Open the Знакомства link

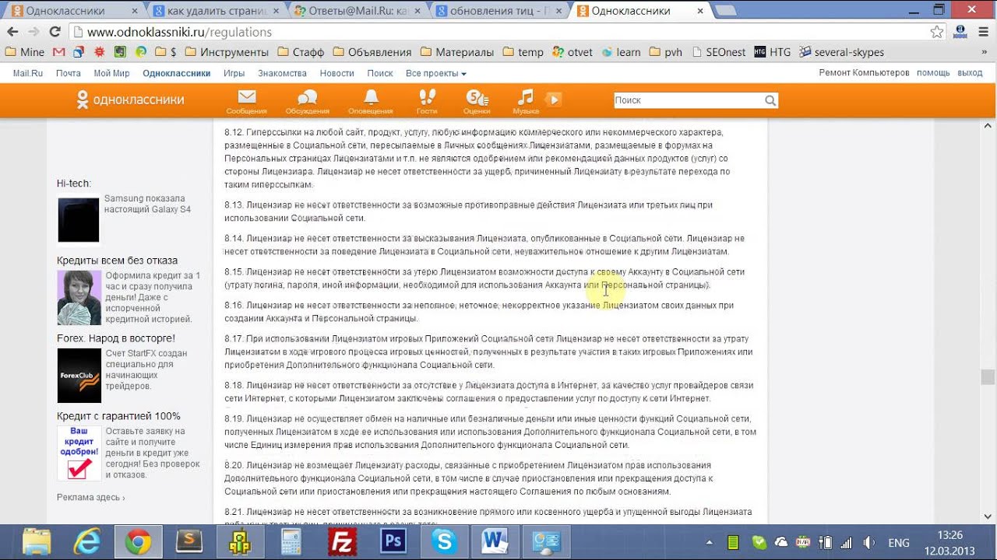282,73
